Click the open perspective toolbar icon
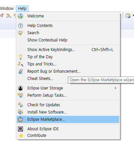The width and height of the screenshot is (134, 151). [x=128, y=15]
